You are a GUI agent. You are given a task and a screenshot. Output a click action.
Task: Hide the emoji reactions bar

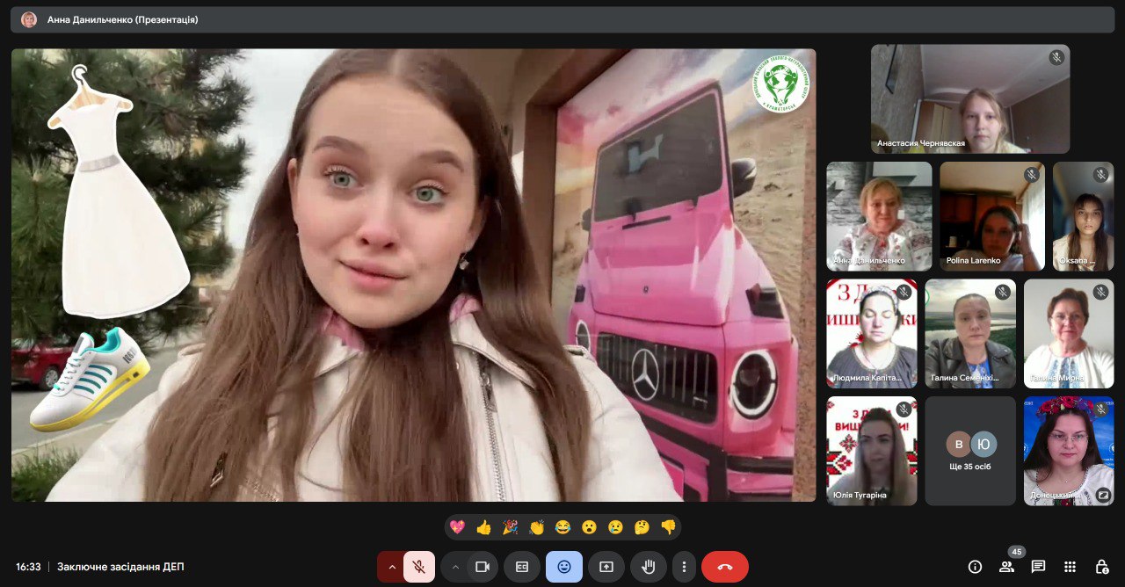pos(563,567)
